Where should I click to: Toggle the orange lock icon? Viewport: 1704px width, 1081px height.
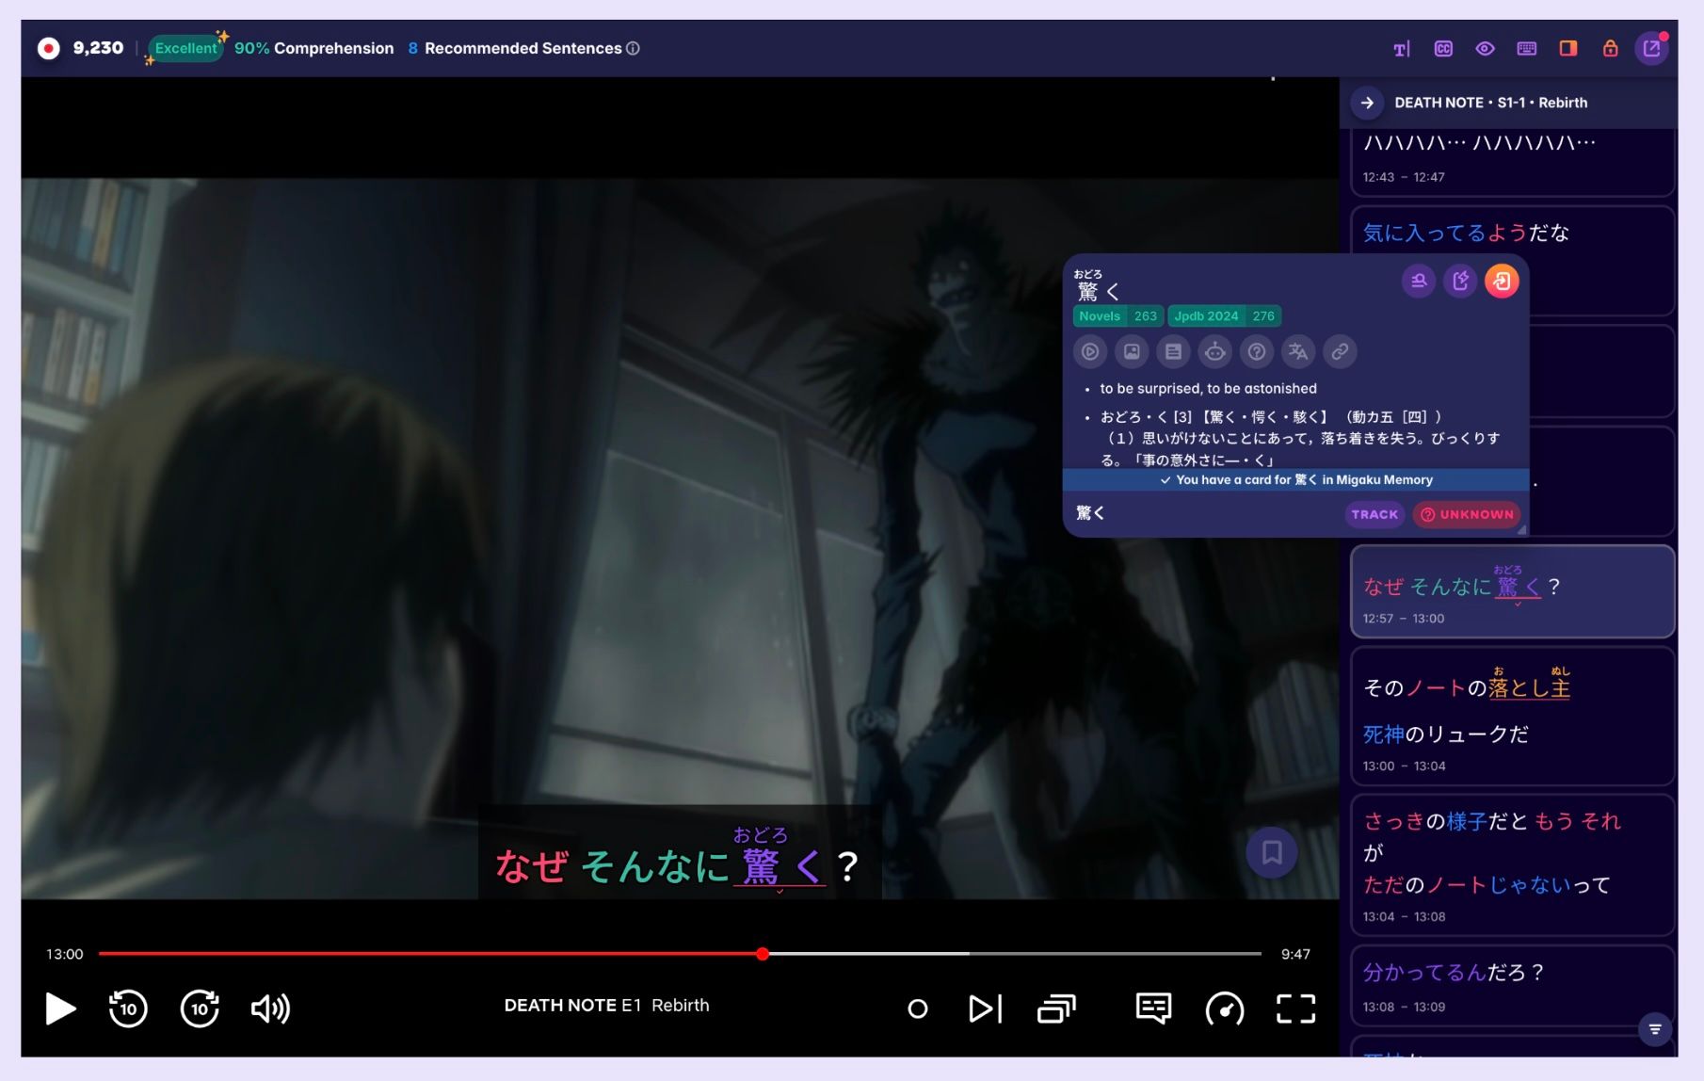(x=1610, y=48)
